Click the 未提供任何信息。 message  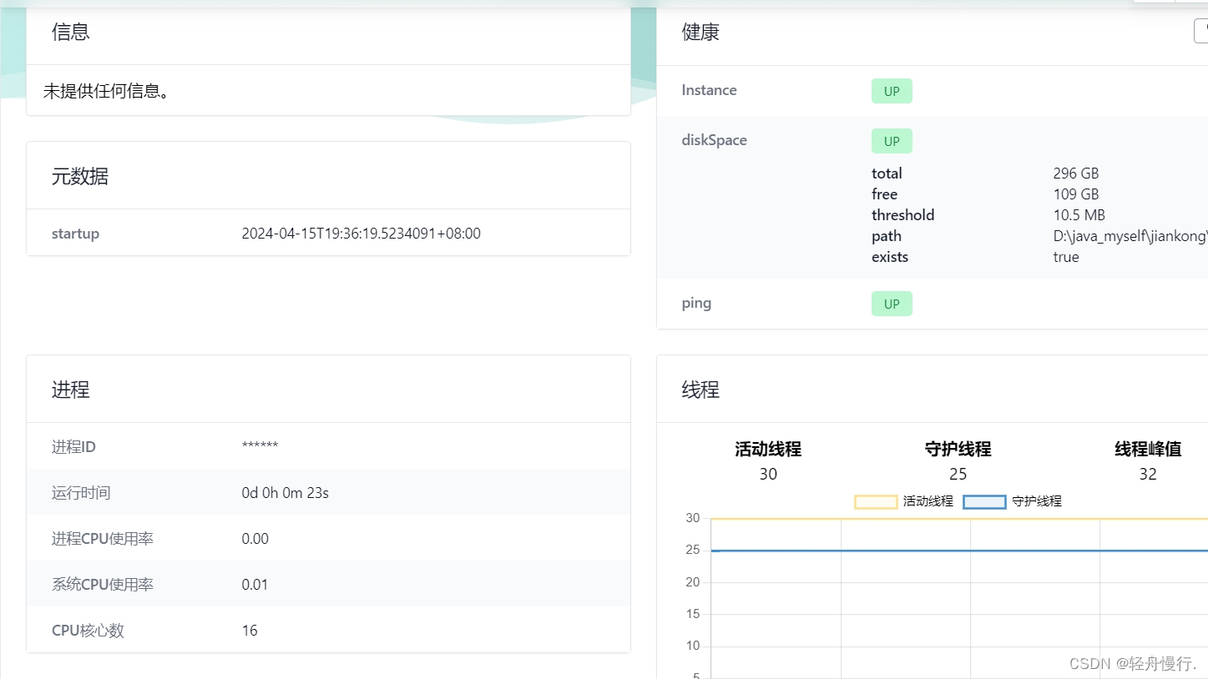[x=107, y=91]
